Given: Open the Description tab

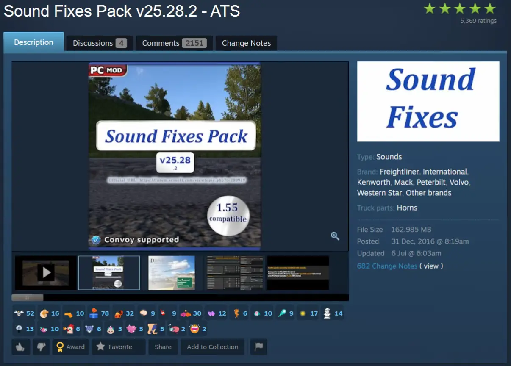Looking at the screenshot, I should coord(33,42).
